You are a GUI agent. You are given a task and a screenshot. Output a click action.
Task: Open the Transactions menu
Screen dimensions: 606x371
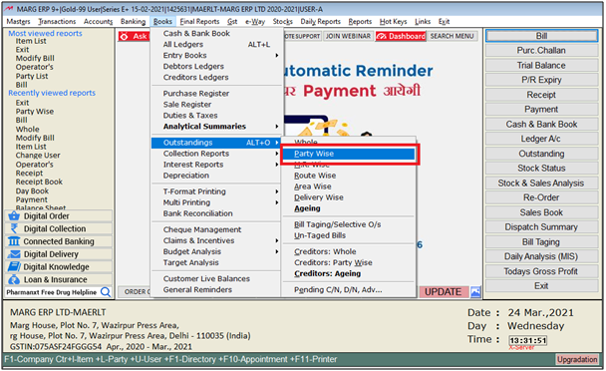[57, 22]
